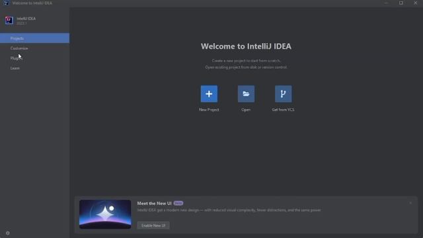Click the Meet the New UI title

coord(154,203)
